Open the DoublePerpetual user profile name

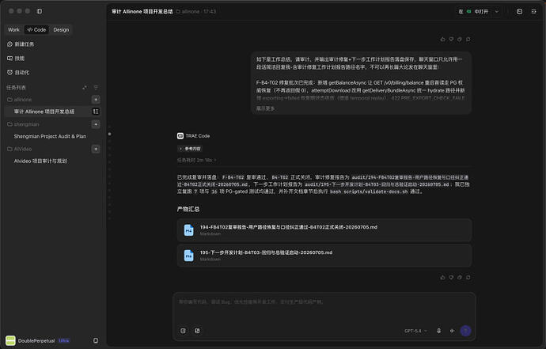tap(36, 340)
